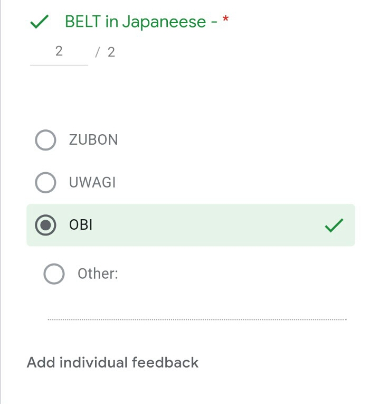Click the OBI option label text
This screenshot has width=380, height=404.
pyautogui.click(x=81, y=226)
